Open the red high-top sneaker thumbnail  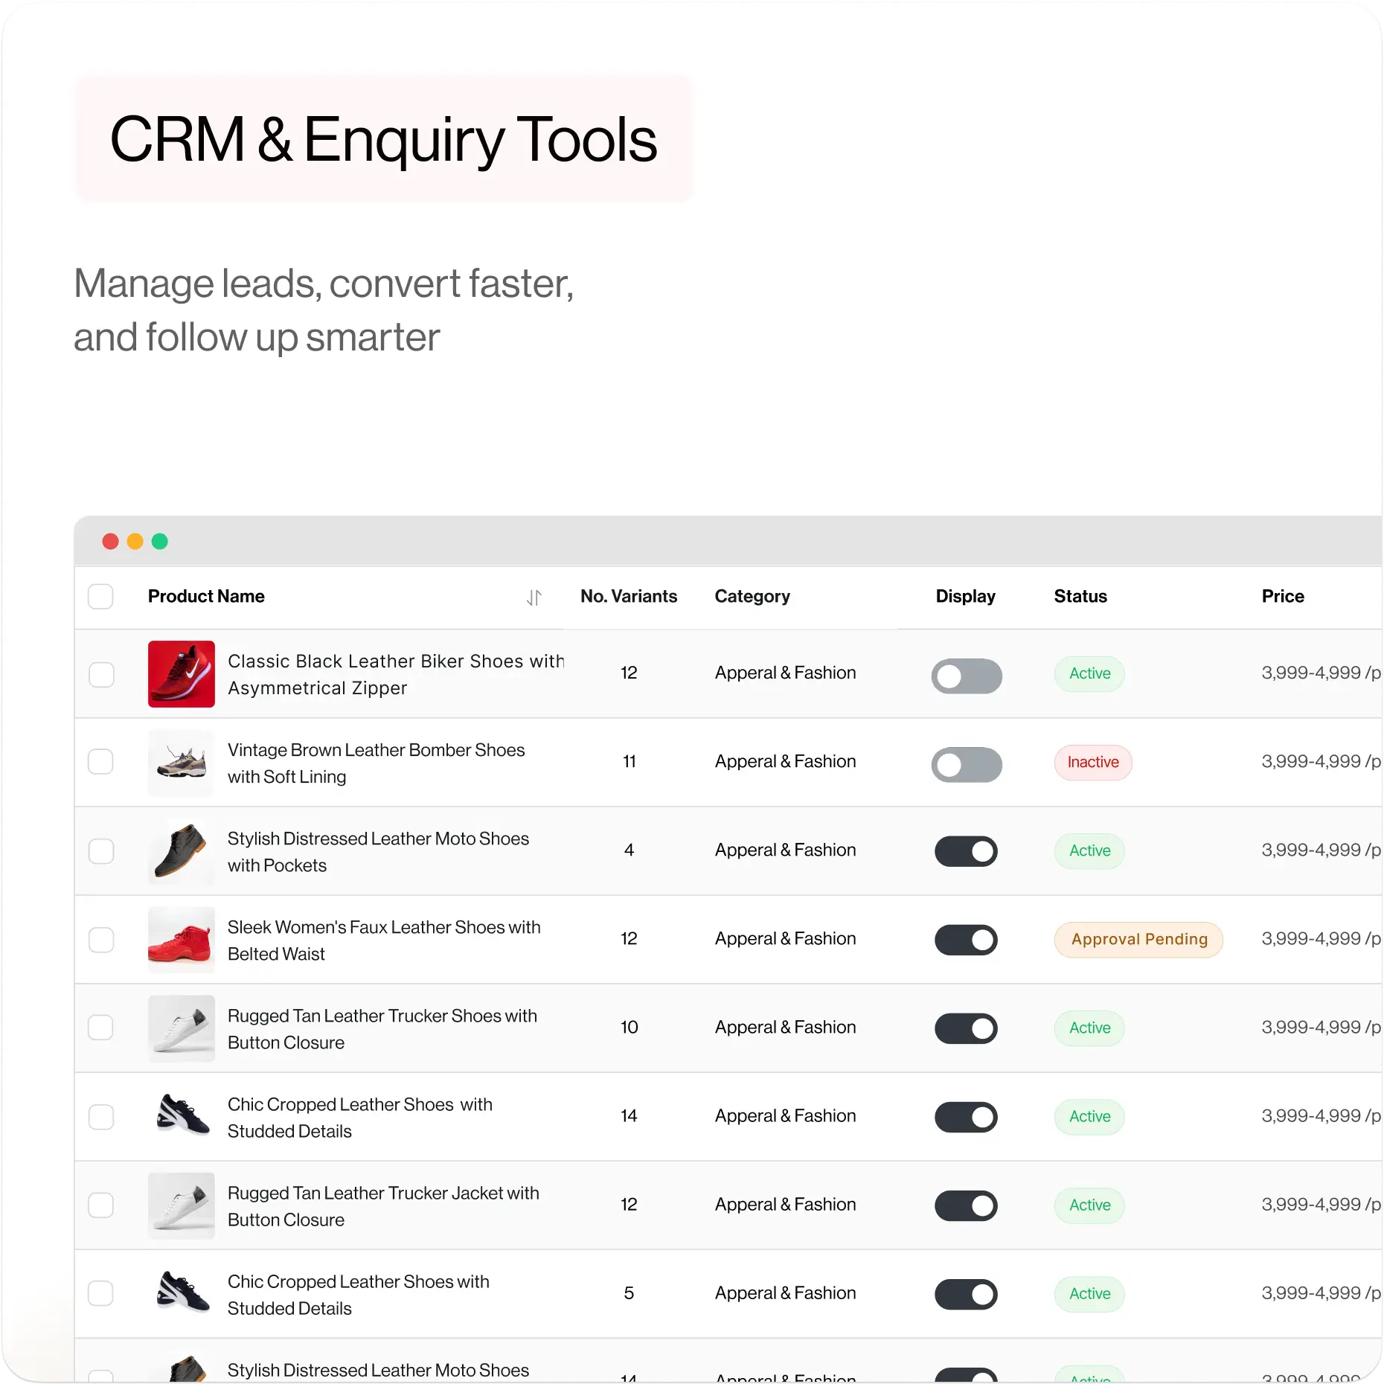coord(181,940)
